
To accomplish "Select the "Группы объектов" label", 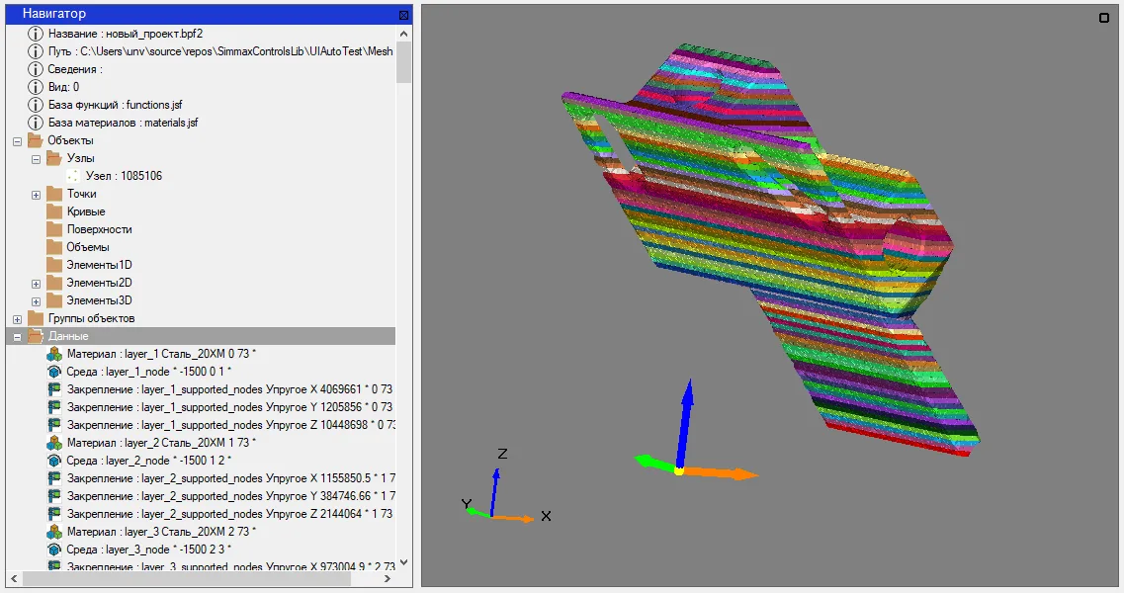I will pyautogui.click(x=91, y=318).
